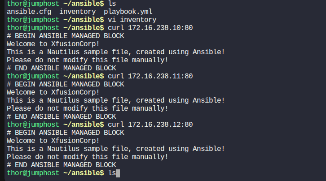Click the terminal cursor block after ls

point(118,173)
